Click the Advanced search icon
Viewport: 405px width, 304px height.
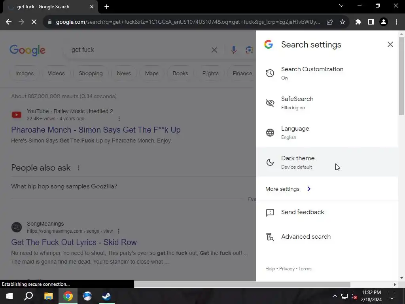point(270,237)
